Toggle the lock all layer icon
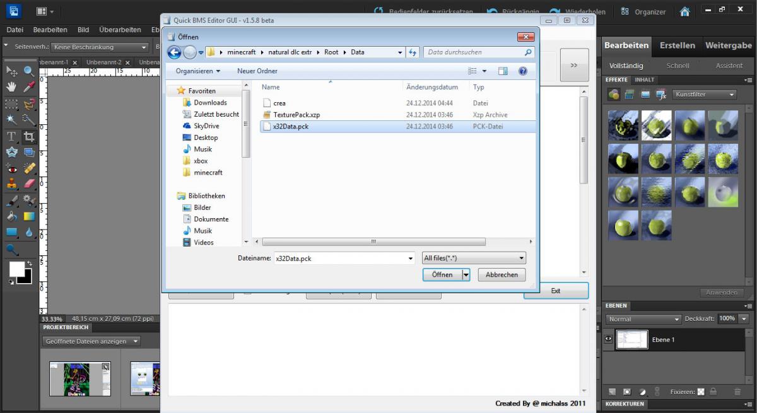 [x=713, y=392]
